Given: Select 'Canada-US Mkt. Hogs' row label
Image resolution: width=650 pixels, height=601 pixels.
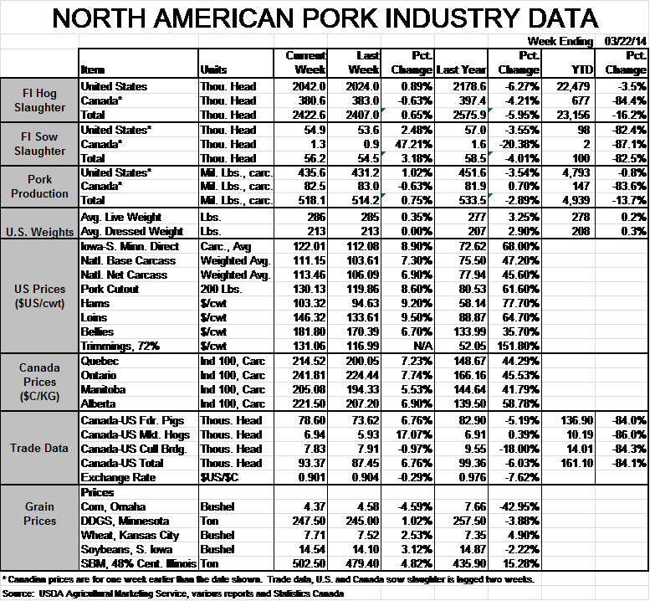Looking at the screenshot, I should click(136, 434).
